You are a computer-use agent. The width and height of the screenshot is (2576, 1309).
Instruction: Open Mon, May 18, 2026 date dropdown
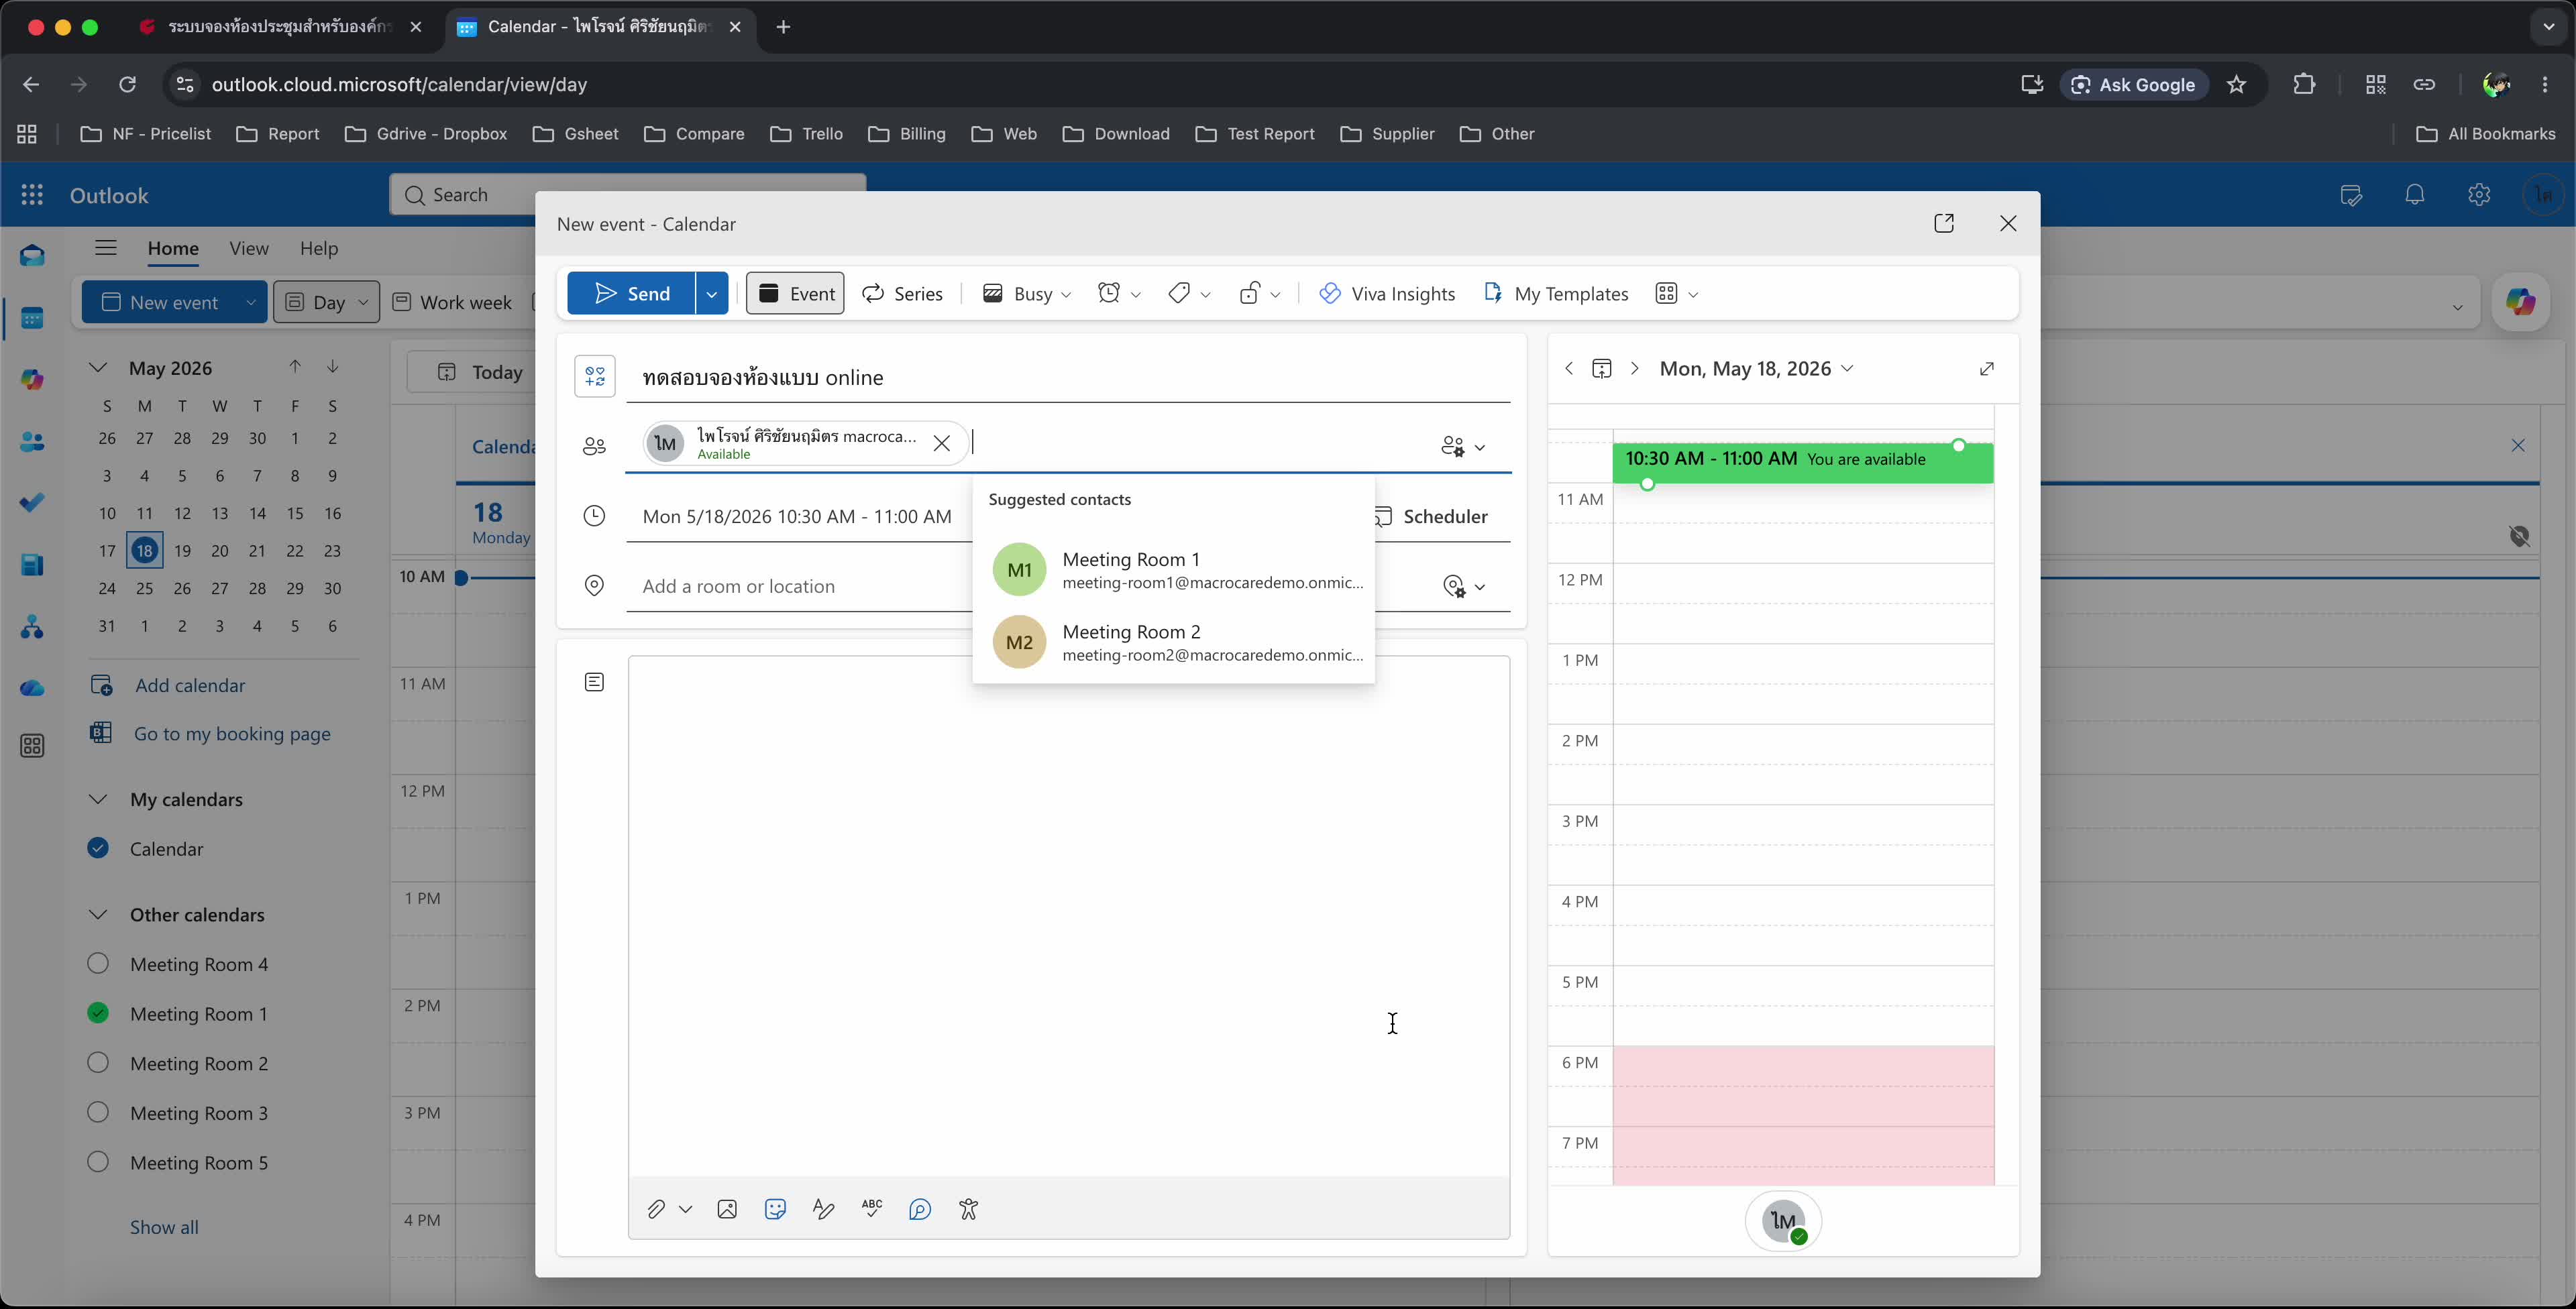tap(1756, 369)
